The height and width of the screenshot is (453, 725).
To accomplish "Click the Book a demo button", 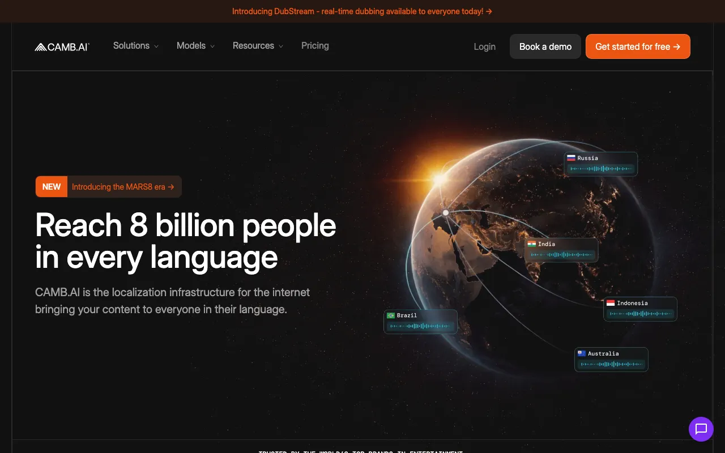I will (x=545, y=46).
